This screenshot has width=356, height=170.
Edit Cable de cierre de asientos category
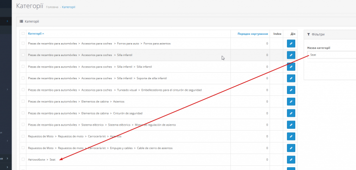[291, 148]
